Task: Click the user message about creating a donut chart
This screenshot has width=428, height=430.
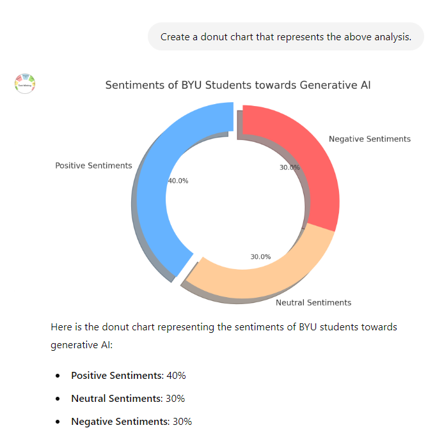Action: tap(286, 37)
